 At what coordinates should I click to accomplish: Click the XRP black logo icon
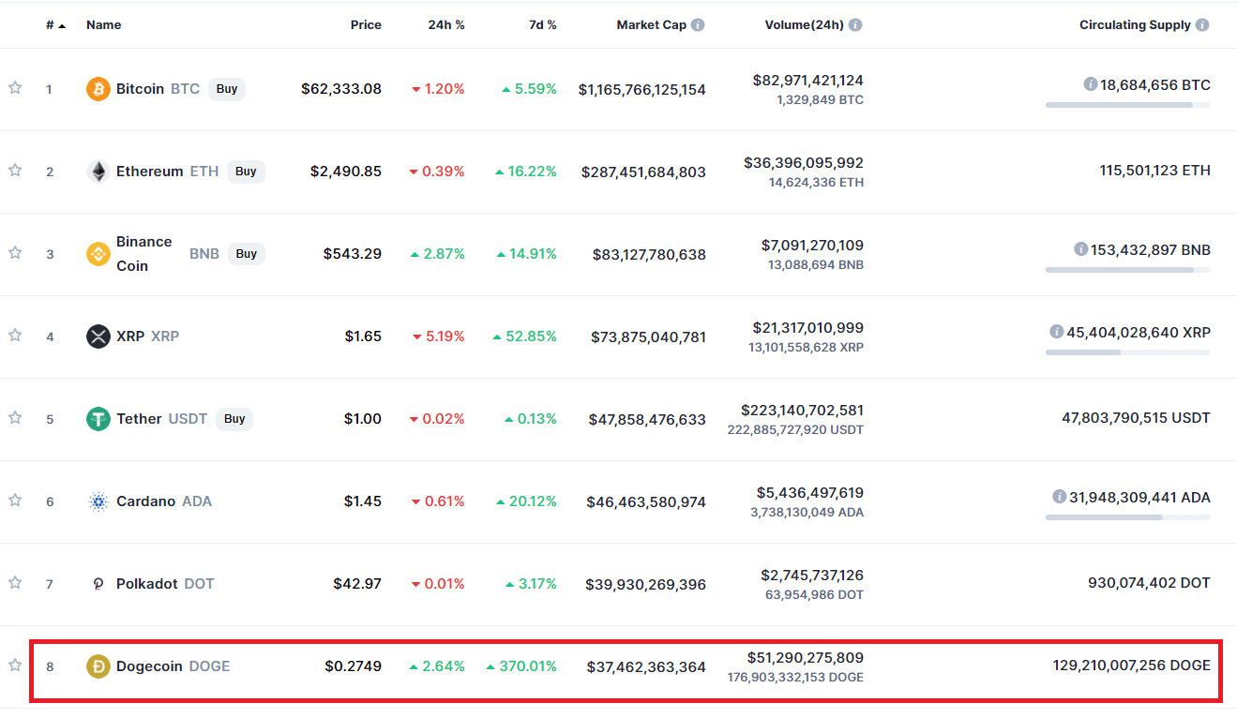[x=98, y=337]
